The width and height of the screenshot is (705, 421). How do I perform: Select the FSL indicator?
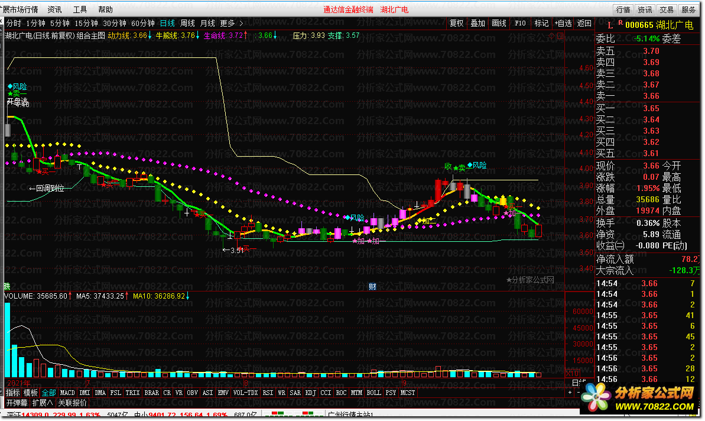pos(116,393)
